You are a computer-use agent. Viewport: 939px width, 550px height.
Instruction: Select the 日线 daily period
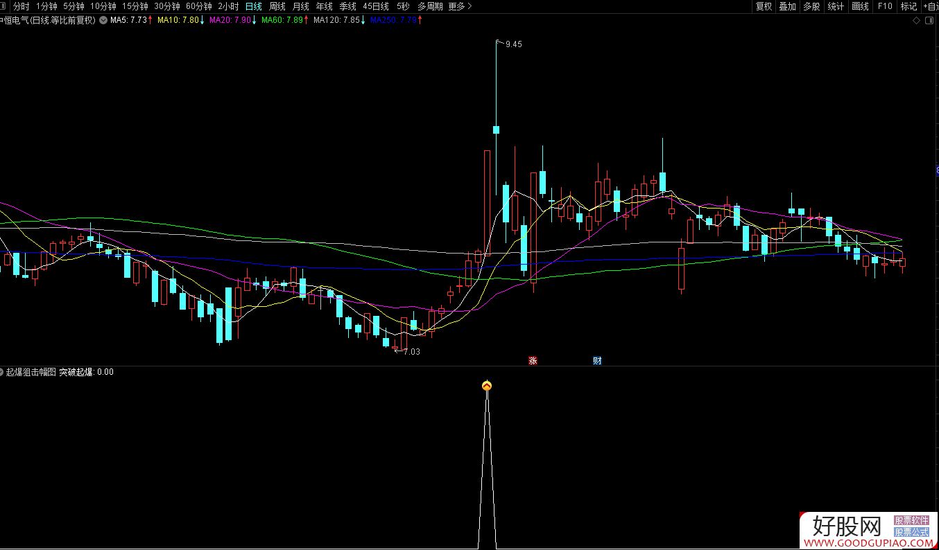pyautogui.click(x=254, y=6)
